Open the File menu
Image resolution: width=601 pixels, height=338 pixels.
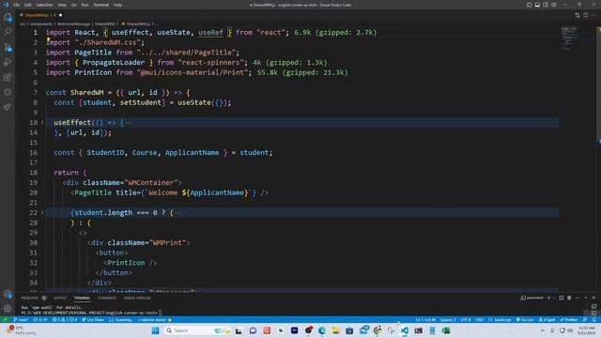pyautogui.click(x=16, y=5)
